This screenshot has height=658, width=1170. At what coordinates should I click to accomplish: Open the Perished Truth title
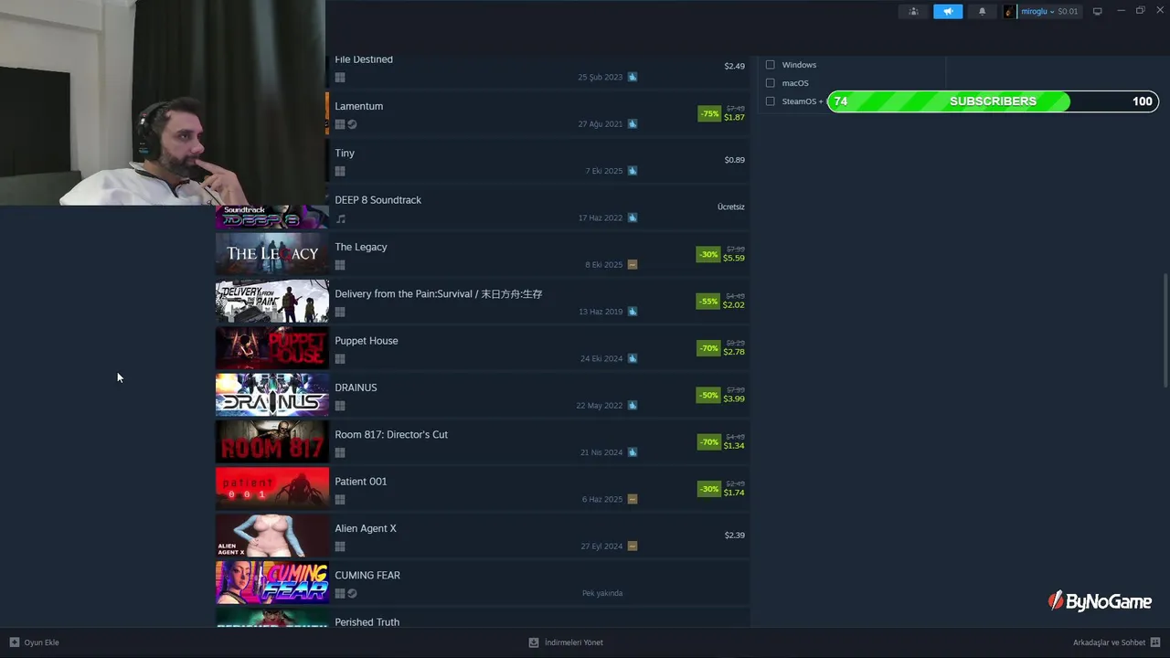pyautogui.click(x=367, y=622)
